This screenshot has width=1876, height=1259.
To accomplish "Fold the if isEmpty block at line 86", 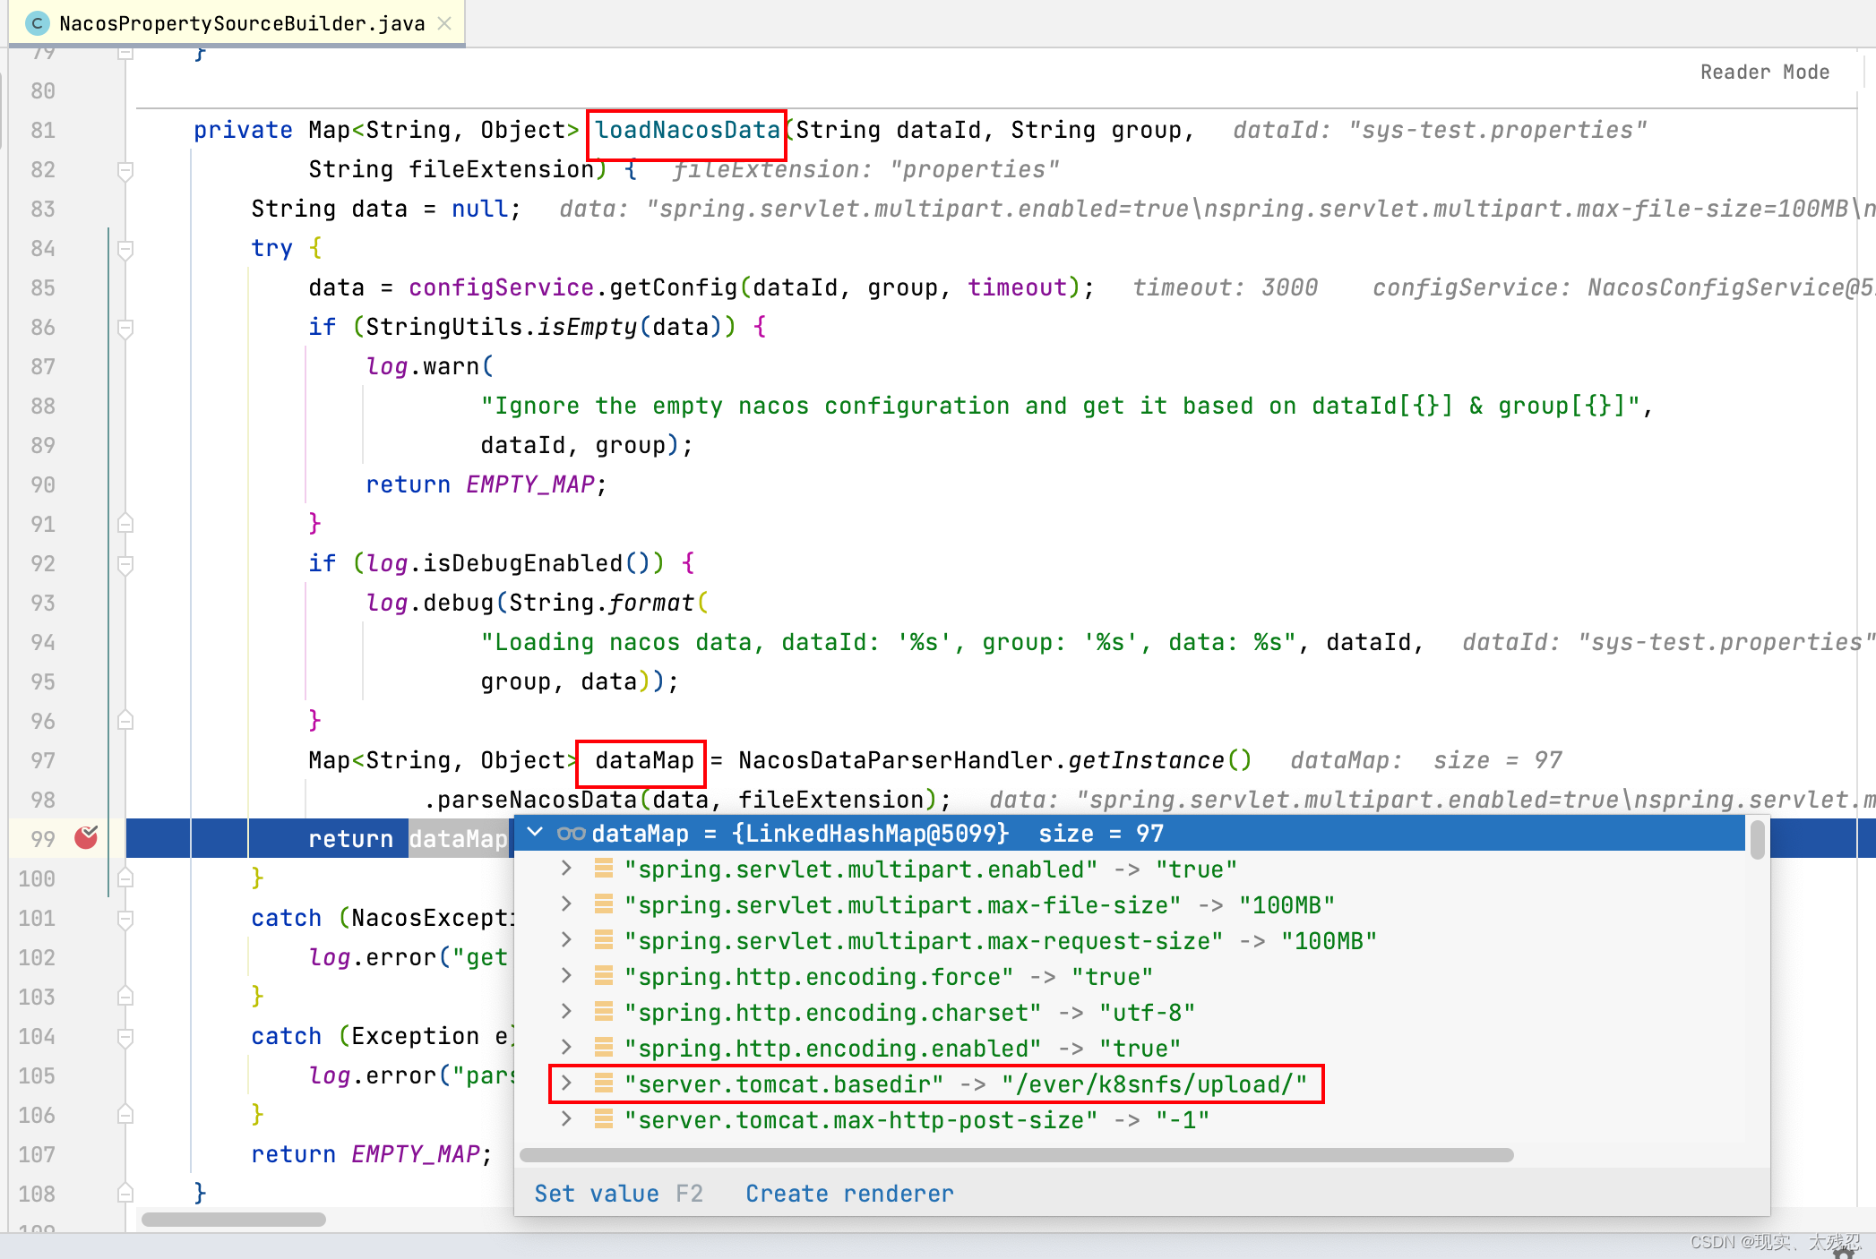I will (x=125, y=328).
